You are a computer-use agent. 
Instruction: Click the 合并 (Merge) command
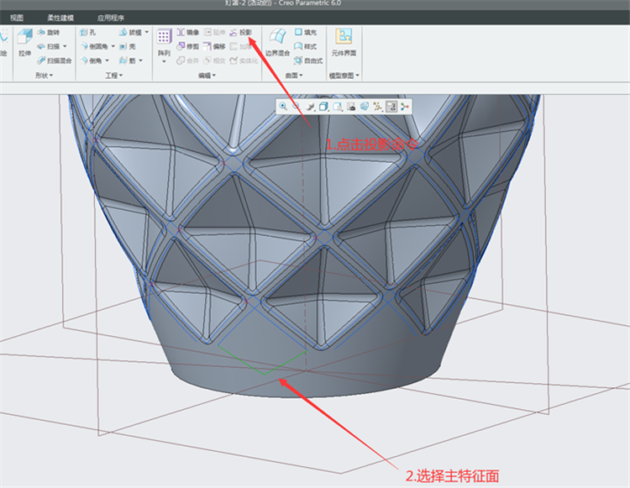tap(188, 60)
